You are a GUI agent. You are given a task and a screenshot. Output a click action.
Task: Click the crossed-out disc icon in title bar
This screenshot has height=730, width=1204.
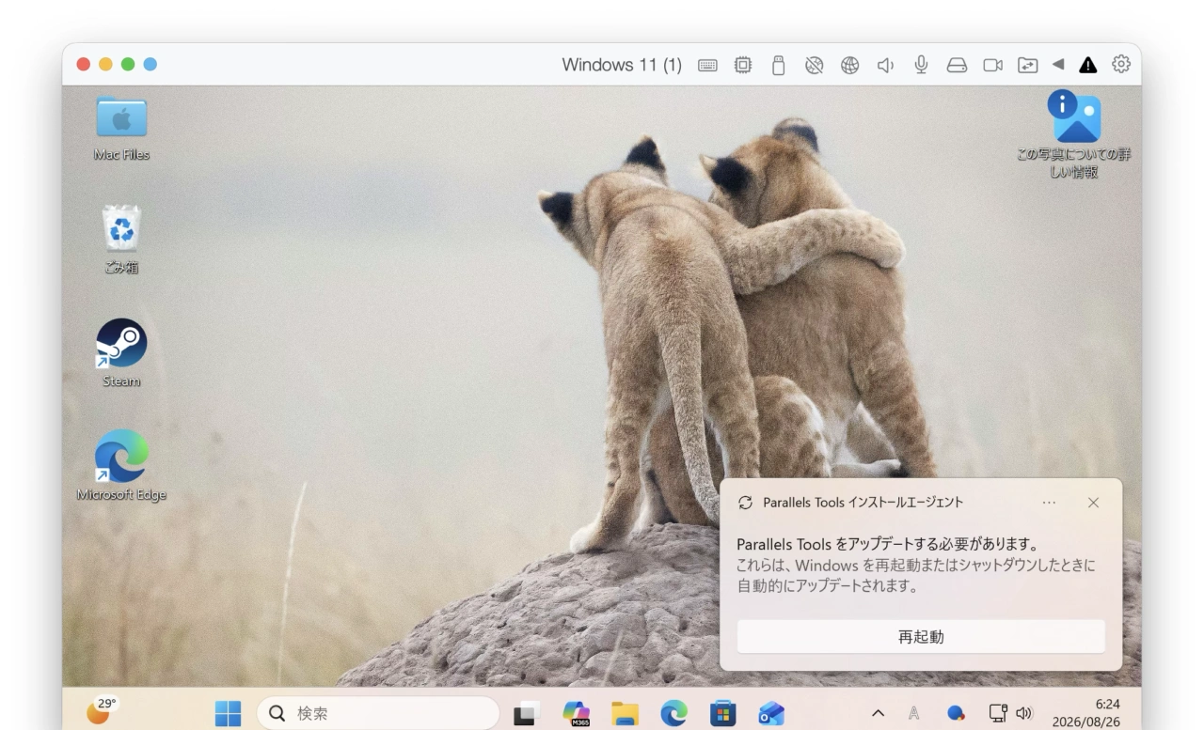815,65
